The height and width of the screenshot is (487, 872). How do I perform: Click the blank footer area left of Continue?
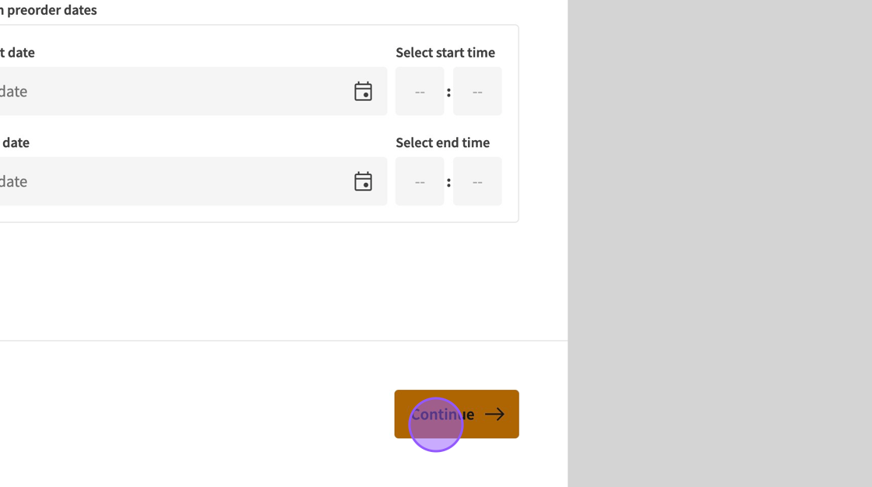point(195,414)
